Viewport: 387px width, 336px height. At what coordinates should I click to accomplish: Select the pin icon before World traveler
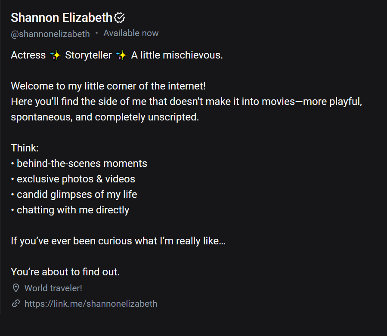16,288
